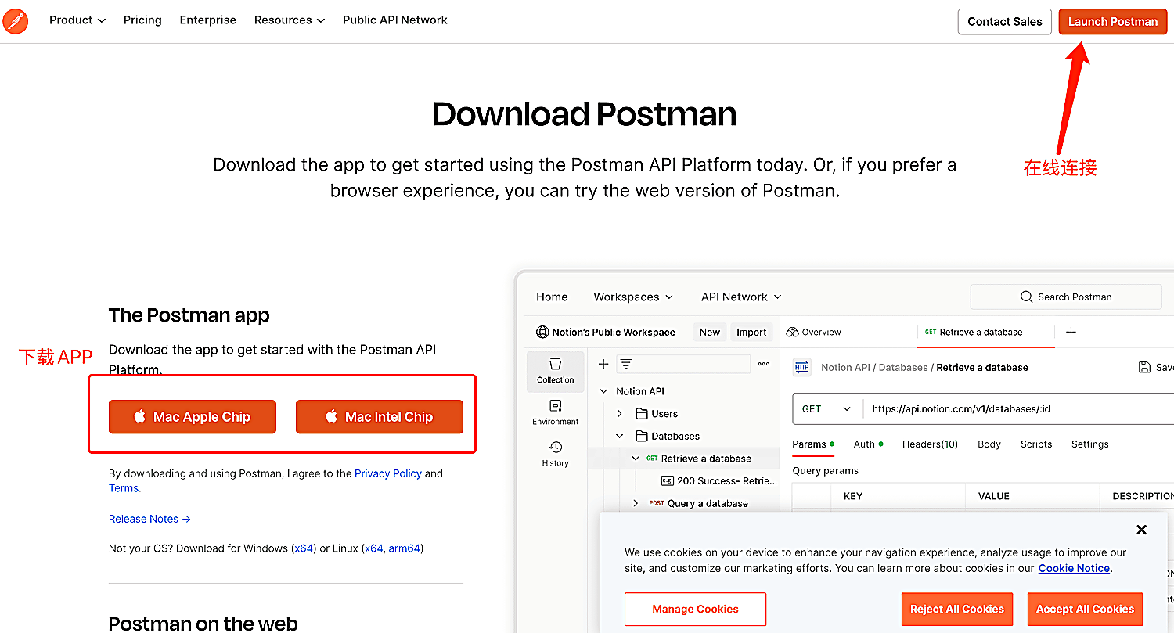Open the Release Notes link
The image size is (1174, 633).
149,519
